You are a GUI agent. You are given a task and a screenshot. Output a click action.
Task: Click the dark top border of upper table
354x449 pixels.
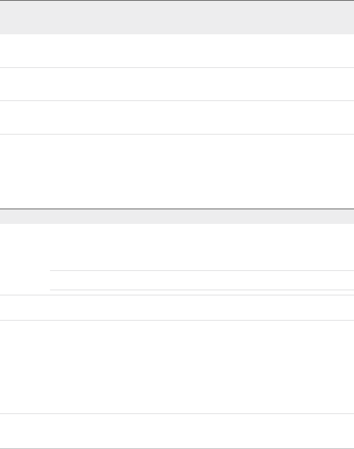pos(177,0)
